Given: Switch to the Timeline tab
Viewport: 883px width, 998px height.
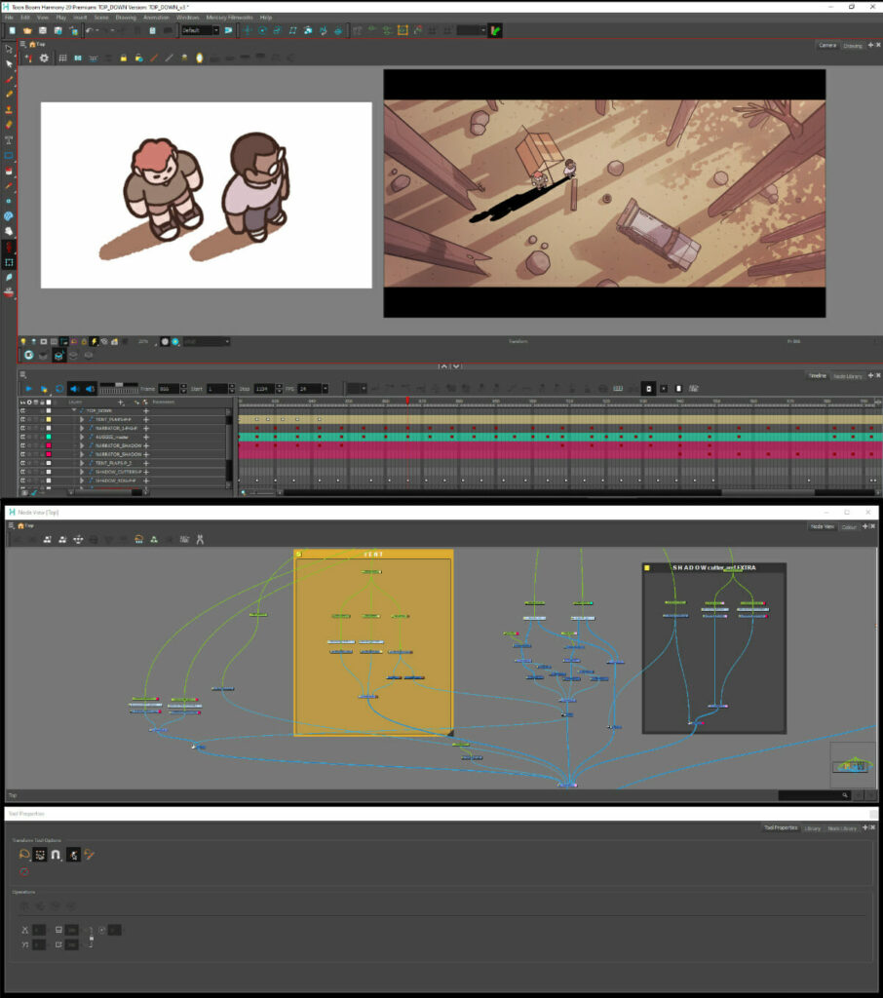Looking at the screenshot, I should click(817, 376).
